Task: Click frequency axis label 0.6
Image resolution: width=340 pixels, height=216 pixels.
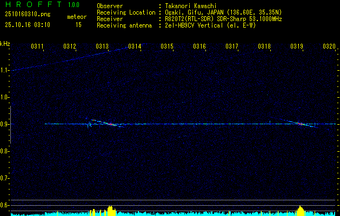Action: click(4, 205)
